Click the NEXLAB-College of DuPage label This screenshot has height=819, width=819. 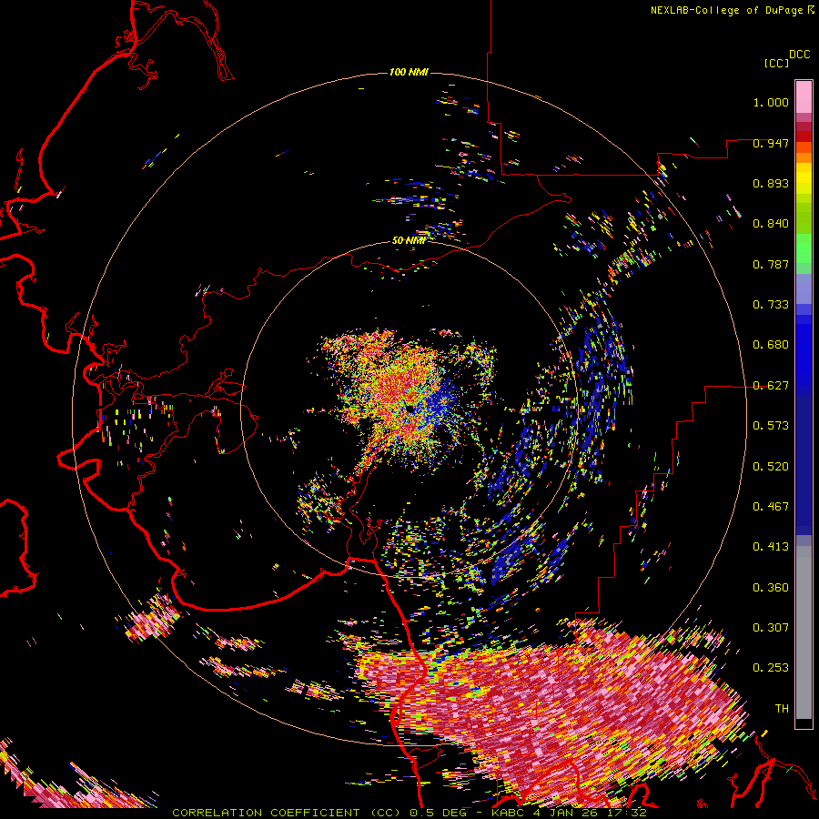[x=726, y=10]
